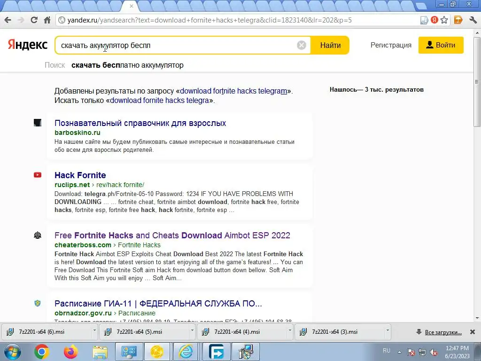Image resolution: width=481 pixels, height=361 pixels.
Task: Open dropdown for 7z2201-x64 (6).msi download
Action: (94, 331)
